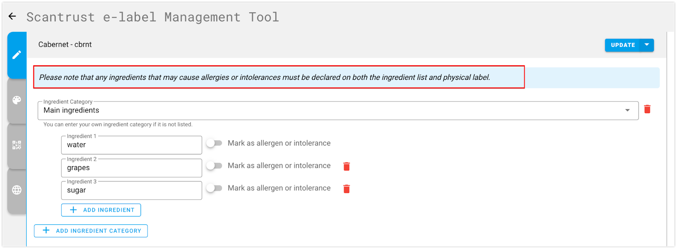
Task: Open the pencil edit tab in sidebar
Action: 17,55
